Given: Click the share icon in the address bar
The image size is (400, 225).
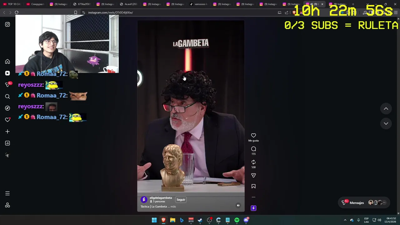Looking at the screenshot, I should point(287,12).
